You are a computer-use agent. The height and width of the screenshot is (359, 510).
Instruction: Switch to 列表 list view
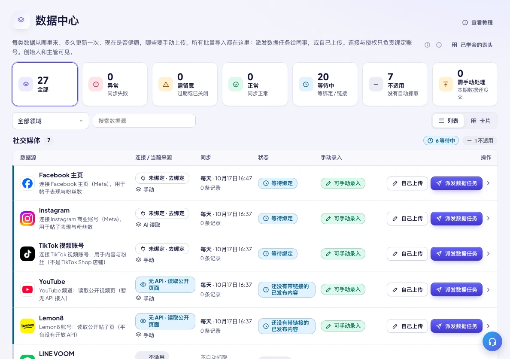(x=449, y=121)
